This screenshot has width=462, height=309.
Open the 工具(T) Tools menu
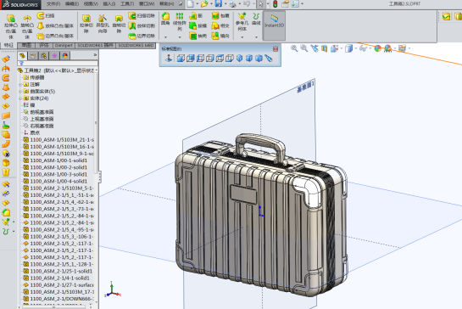127,4
